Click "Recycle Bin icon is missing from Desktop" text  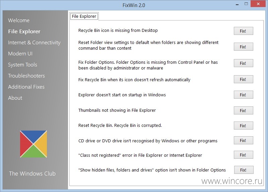point(118,31)
